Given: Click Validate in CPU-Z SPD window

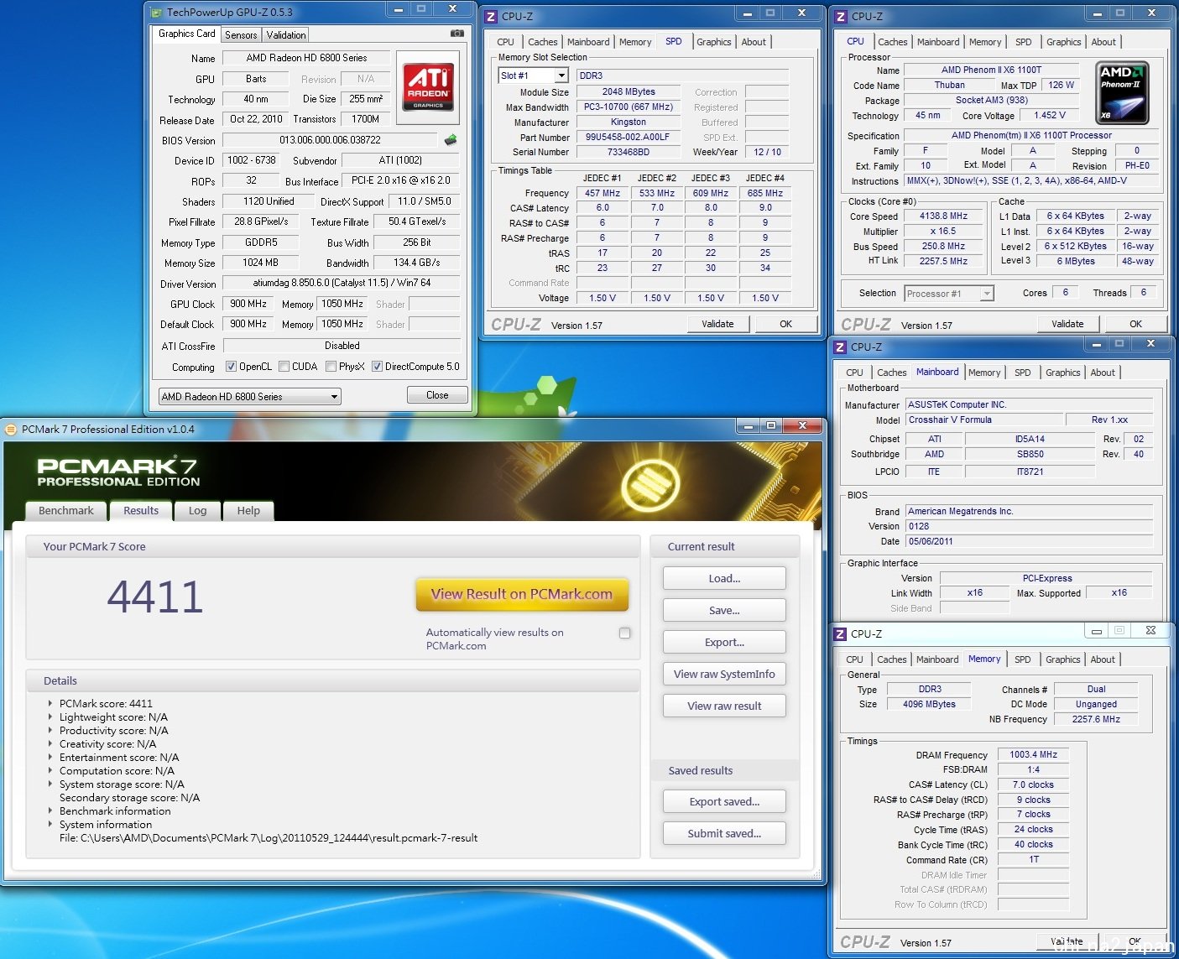Looking at the screenshot, I should (x=717, y=323).
